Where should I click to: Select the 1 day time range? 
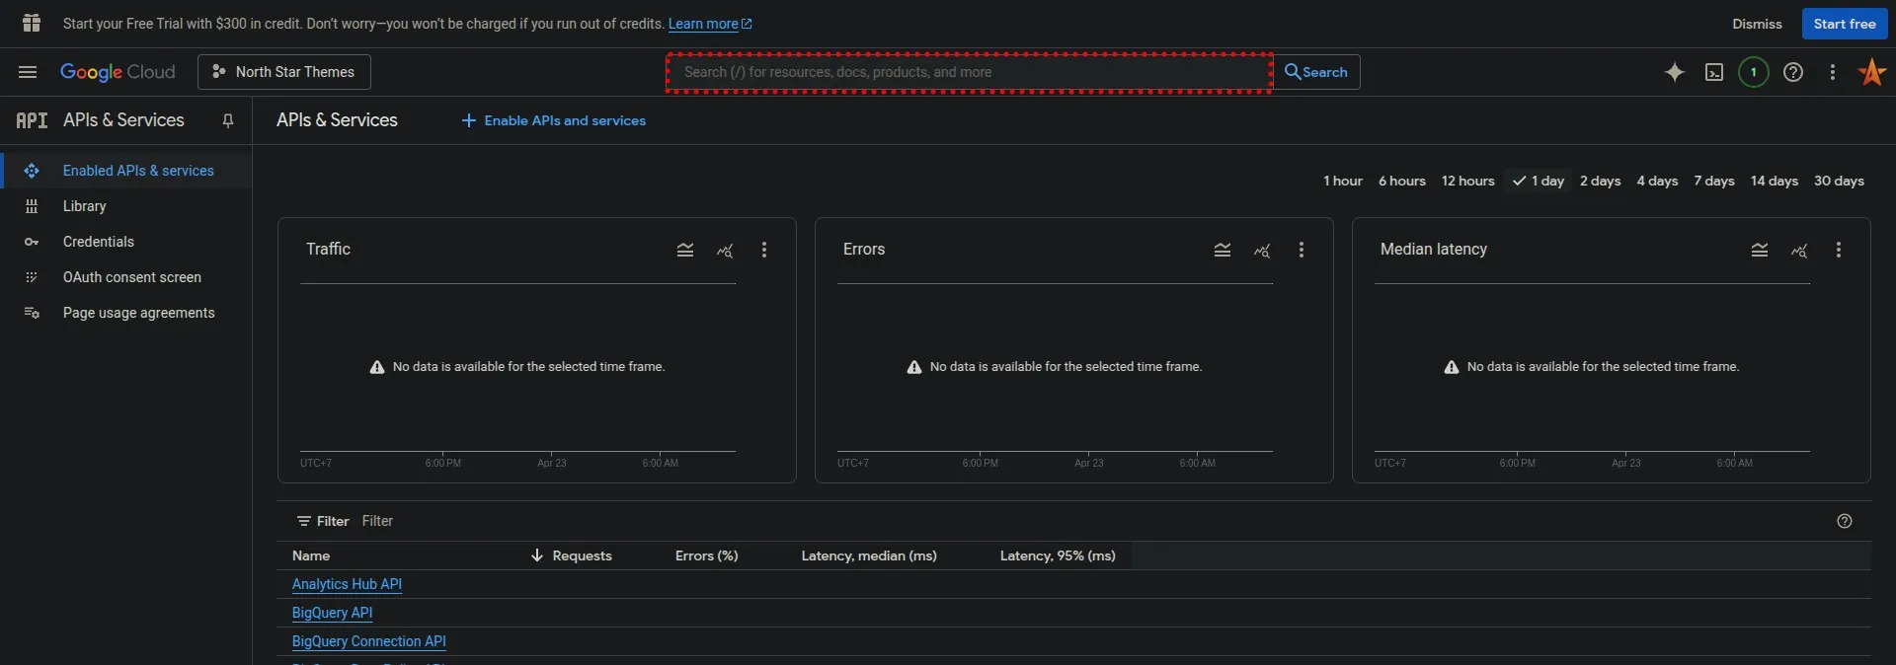1539,181
